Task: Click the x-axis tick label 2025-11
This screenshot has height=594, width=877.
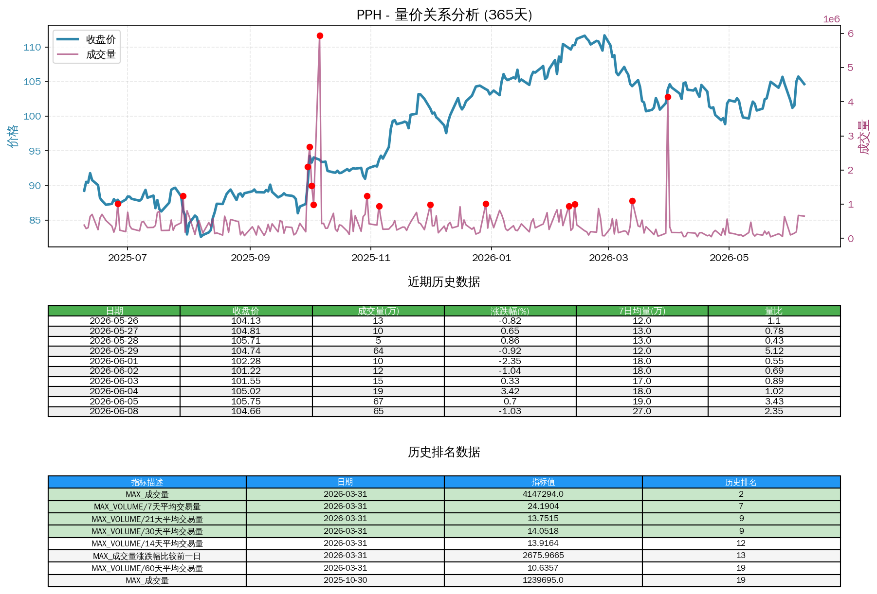Action: click(x=371, y=258)
